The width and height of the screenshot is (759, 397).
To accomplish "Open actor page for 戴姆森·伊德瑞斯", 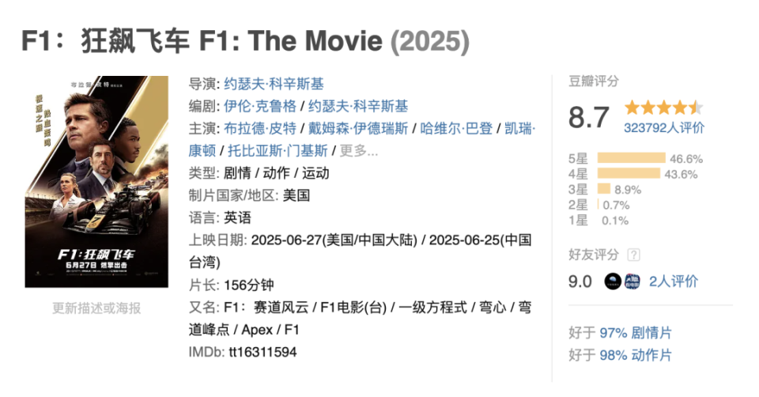I will point(358,128).
